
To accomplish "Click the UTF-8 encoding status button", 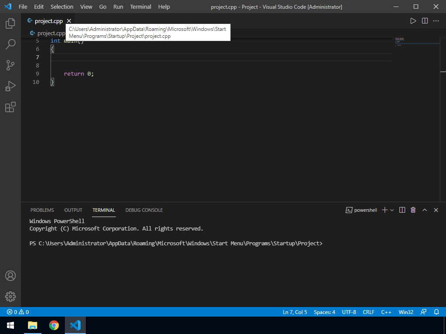I will tap(349, 312).
